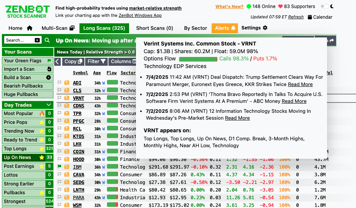
Task: Click the Alerts bell button
Action: [225, 28]
